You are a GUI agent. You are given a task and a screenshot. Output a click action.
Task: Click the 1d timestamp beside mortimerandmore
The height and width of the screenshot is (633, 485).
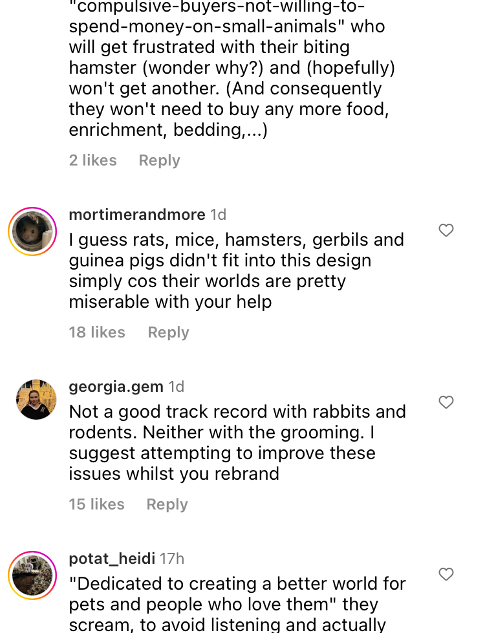pos(219,215)
